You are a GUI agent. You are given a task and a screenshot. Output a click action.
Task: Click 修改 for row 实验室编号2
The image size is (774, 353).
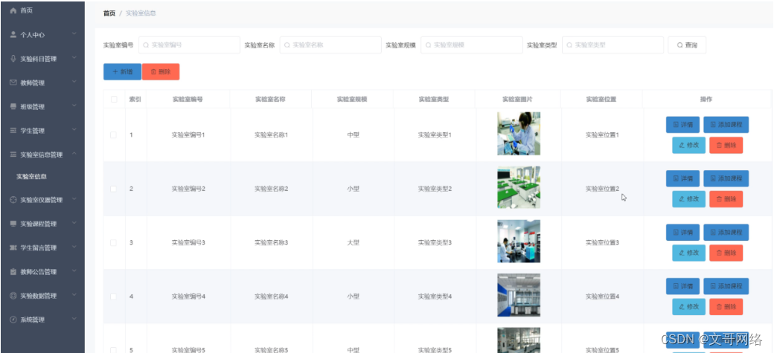(688, 198)
